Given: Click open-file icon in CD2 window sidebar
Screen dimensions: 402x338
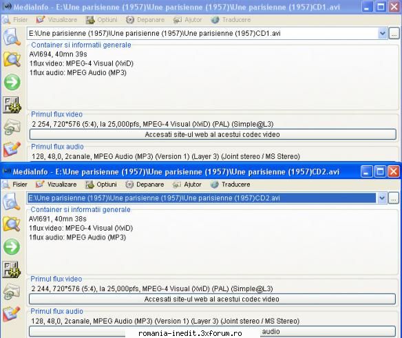Looking at the screenshot, I should click(x=11, y=202).
